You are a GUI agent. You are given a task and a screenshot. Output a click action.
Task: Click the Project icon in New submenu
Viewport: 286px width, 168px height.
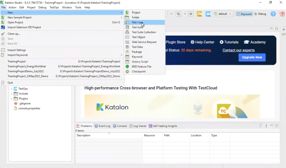click(127, 13)
